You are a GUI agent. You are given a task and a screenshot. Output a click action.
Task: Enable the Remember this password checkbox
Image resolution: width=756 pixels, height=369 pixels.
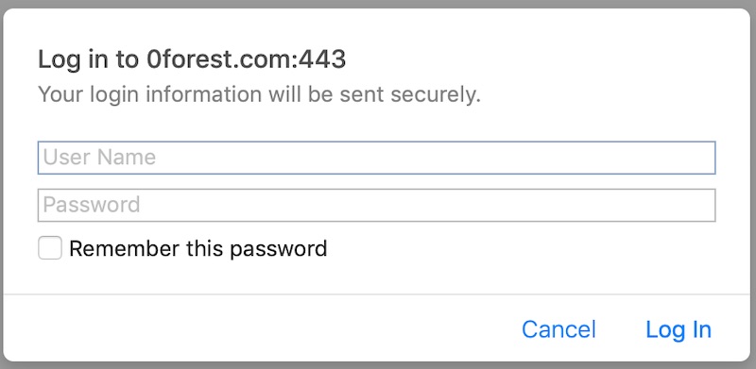(50, 248)
